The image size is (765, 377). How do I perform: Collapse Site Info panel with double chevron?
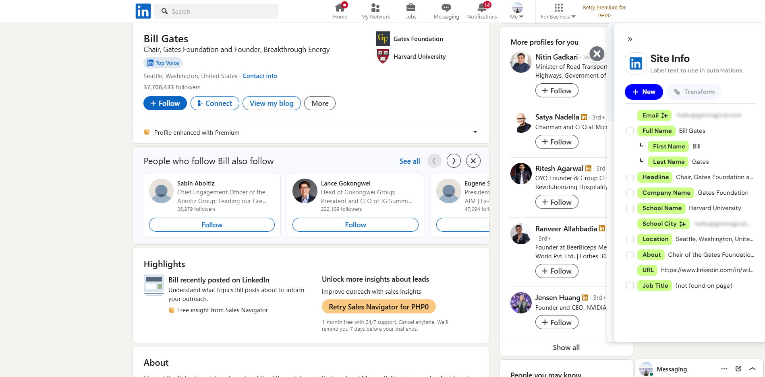(x=630, y=39)
